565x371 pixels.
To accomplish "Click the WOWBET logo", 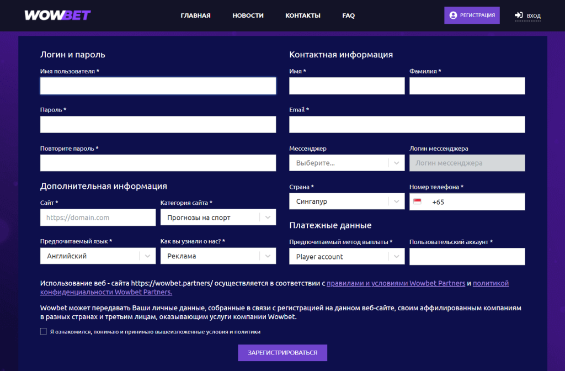I will pyautogui.click(x=57, y=15).
